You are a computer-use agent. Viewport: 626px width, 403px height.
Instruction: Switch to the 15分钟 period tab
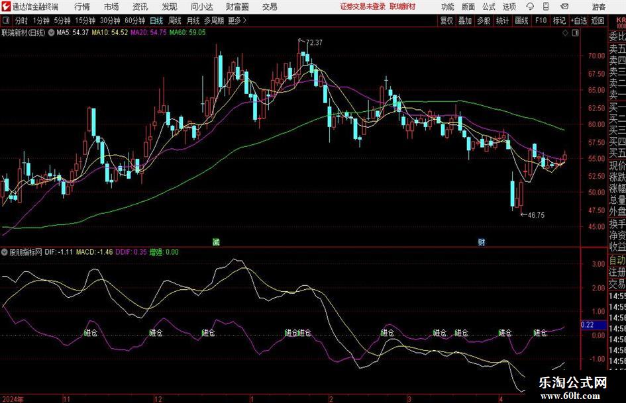(85, 21)
